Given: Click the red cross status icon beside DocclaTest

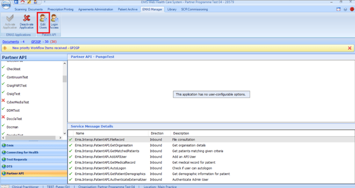Looking at the screenshot, I should (x=3, y=117).
